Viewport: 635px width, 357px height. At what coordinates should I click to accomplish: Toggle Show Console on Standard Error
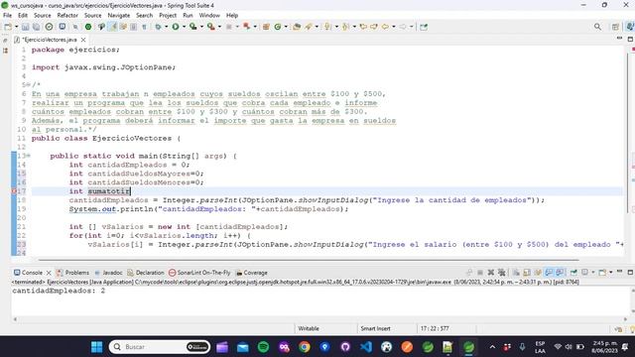pyautogui.click(x=560, y=273)
